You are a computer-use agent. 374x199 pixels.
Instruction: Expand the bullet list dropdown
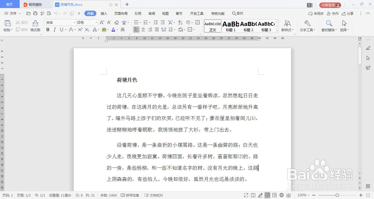click(140, 22)
